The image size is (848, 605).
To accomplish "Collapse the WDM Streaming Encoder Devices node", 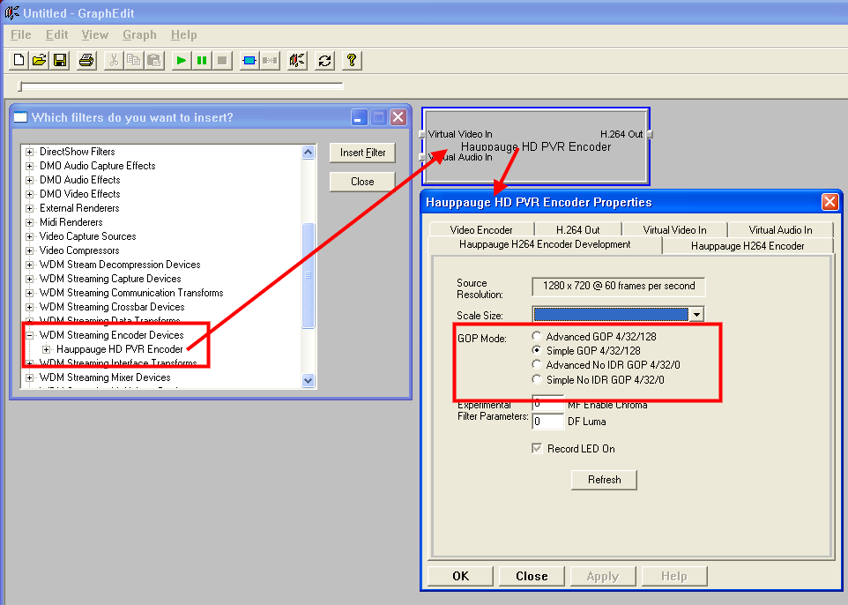I will tap(30, 335).
